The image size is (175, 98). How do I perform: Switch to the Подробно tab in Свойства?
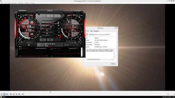point(87,31)
